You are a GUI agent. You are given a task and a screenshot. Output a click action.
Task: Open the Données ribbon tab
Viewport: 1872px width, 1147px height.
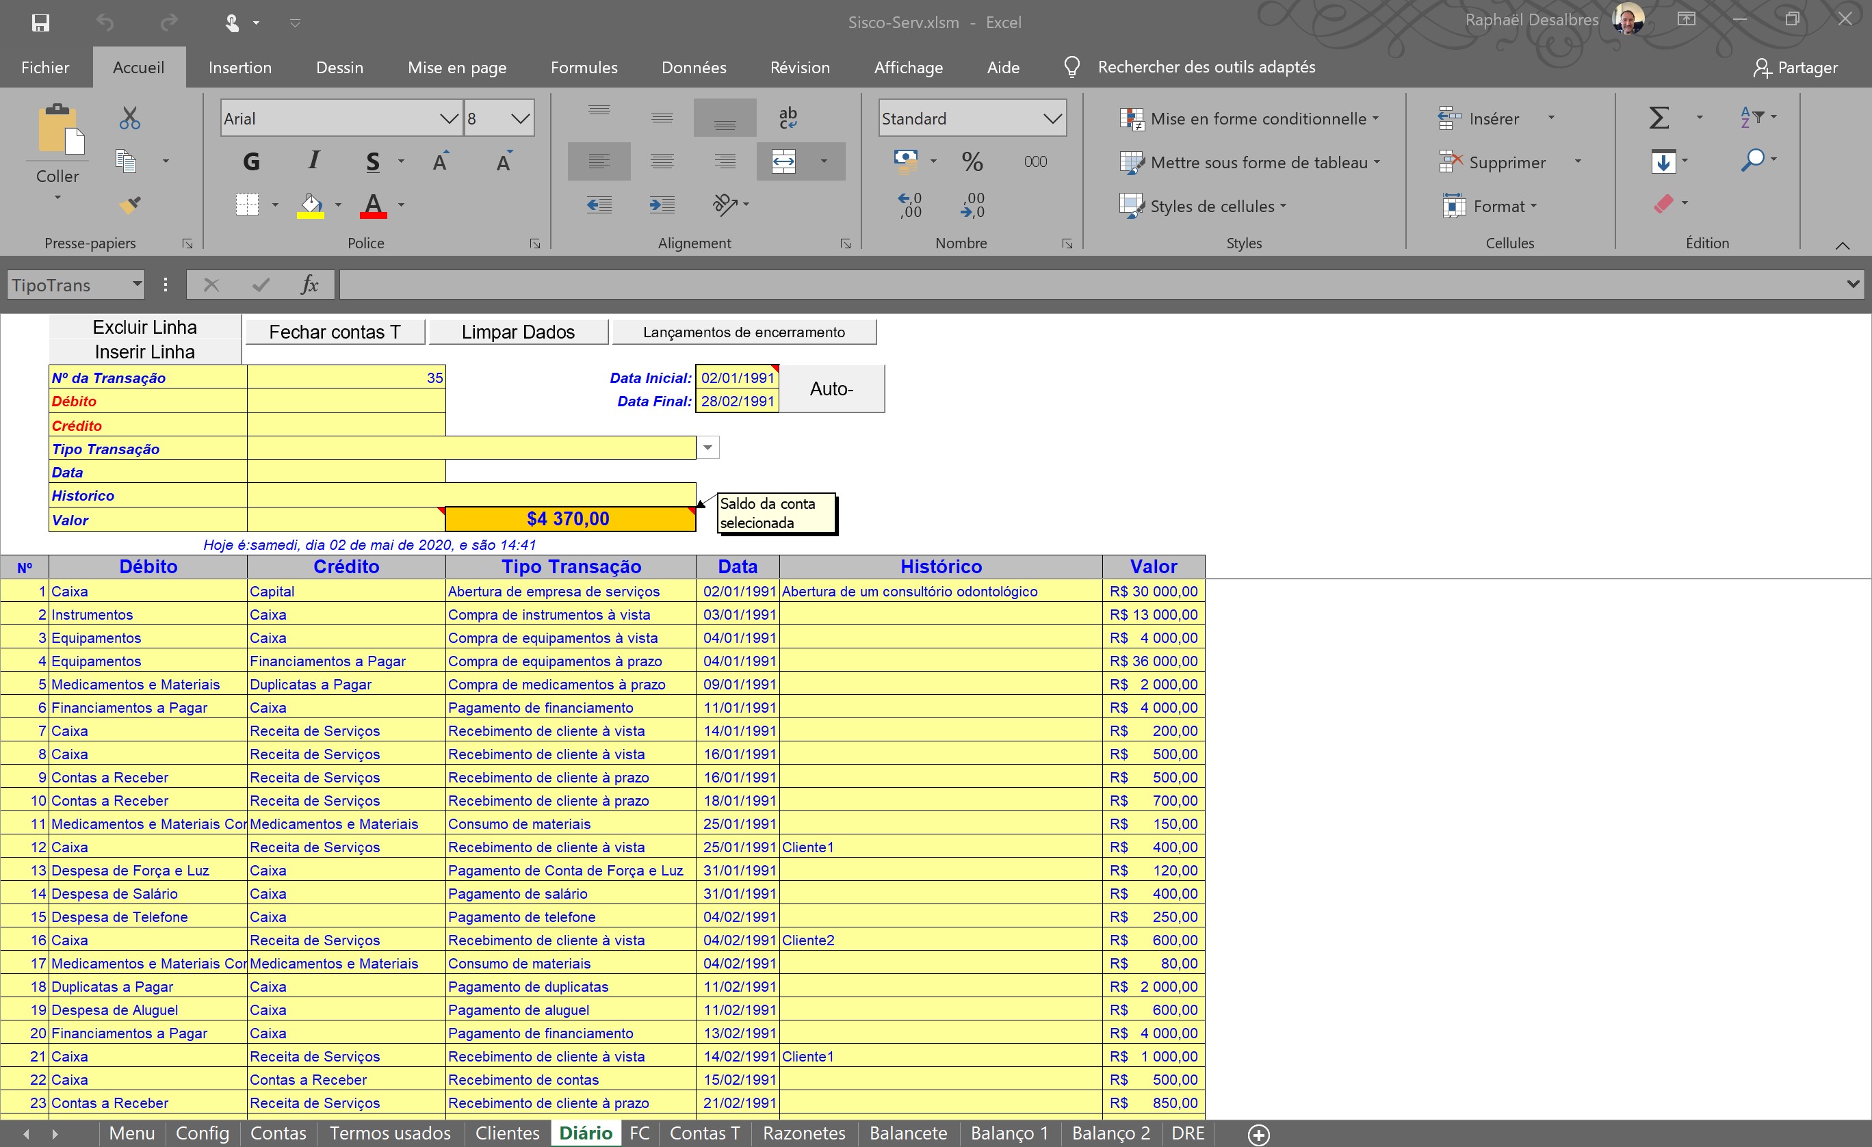[694, 68]
